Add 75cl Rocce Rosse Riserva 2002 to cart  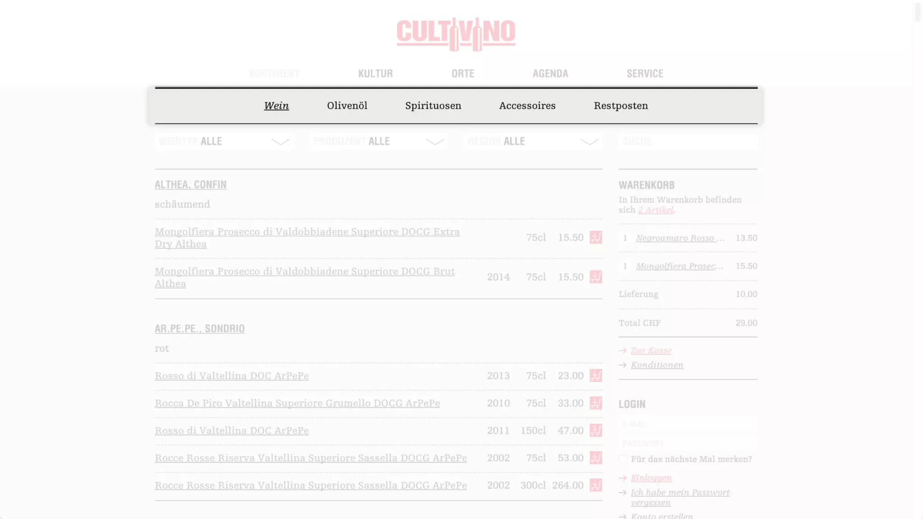[595, 458]
